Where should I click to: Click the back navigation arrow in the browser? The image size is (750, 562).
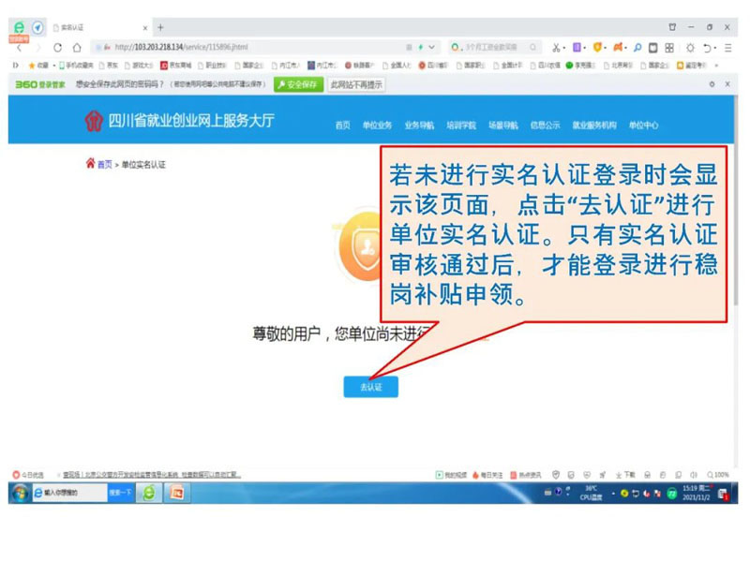click(19, 45)
